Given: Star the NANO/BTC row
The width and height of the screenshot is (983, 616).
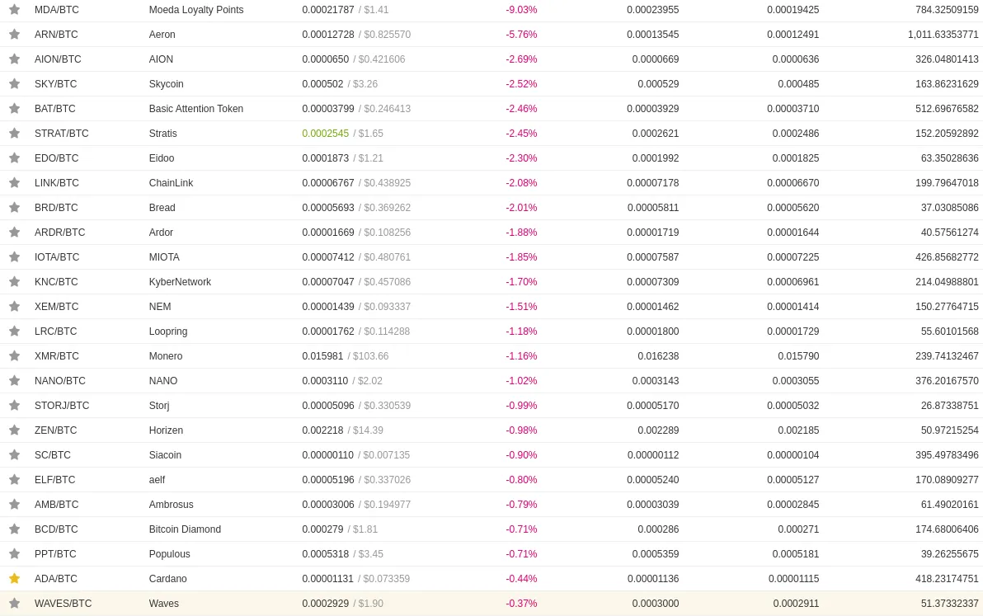Looking at the screenshot, I should point(14,380).
